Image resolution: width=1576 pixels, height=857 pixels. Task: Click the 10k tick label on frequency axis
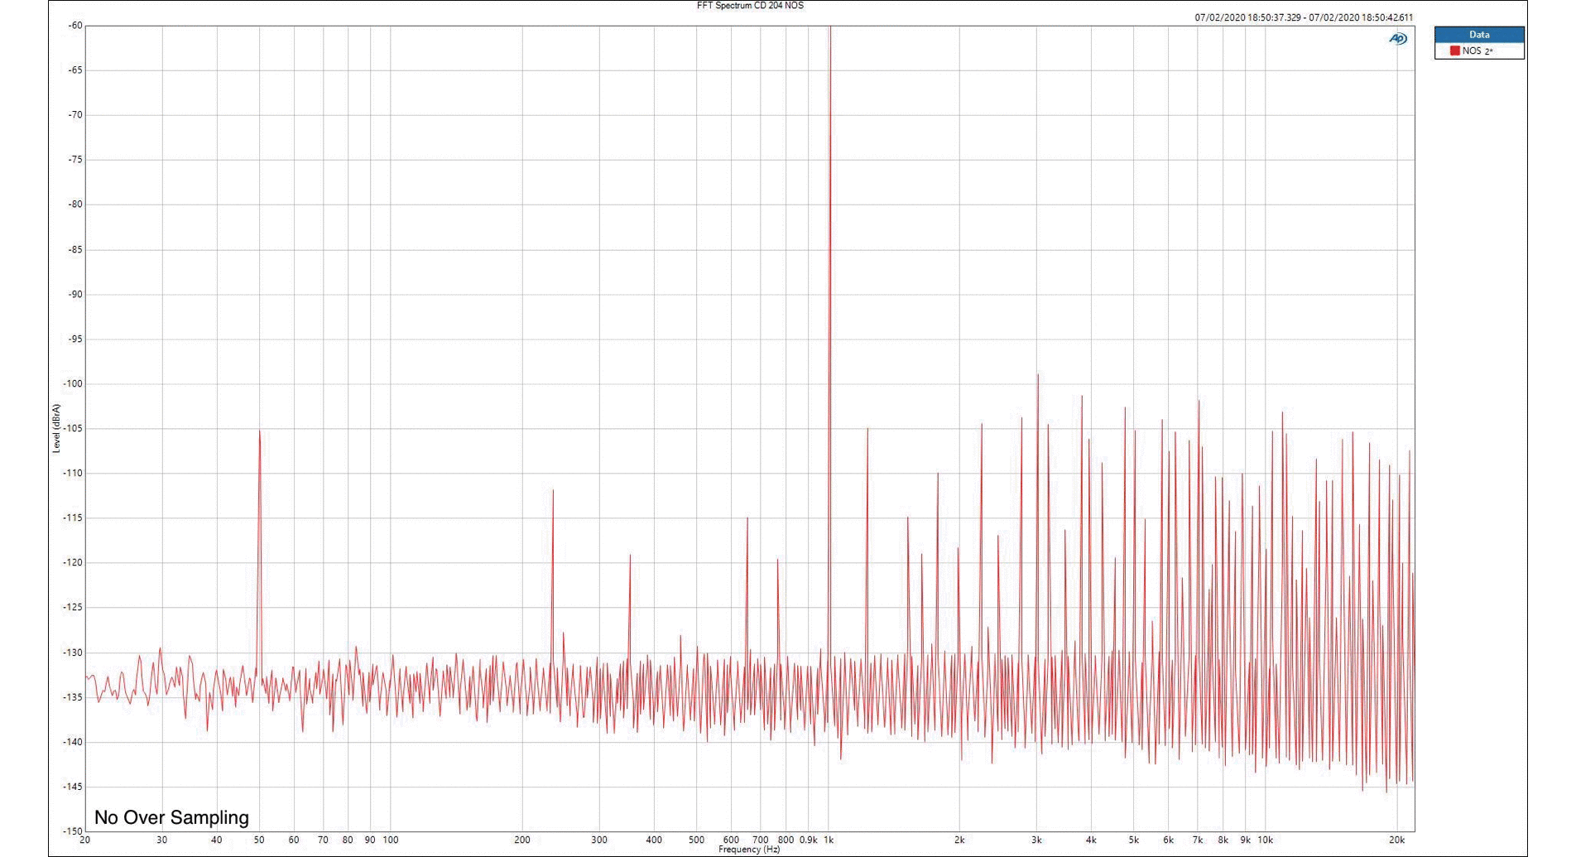click(1265, 840)
